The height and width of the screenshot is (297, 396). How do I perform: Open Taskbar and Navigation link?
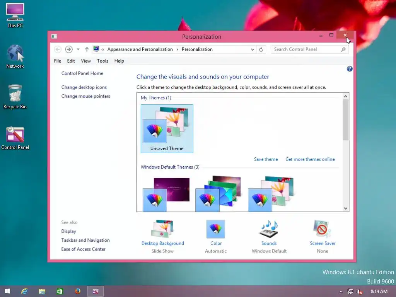85,240
